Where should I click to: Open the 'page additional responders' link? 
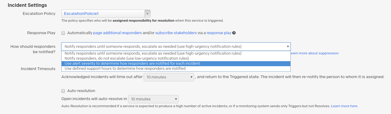(117, 33)
